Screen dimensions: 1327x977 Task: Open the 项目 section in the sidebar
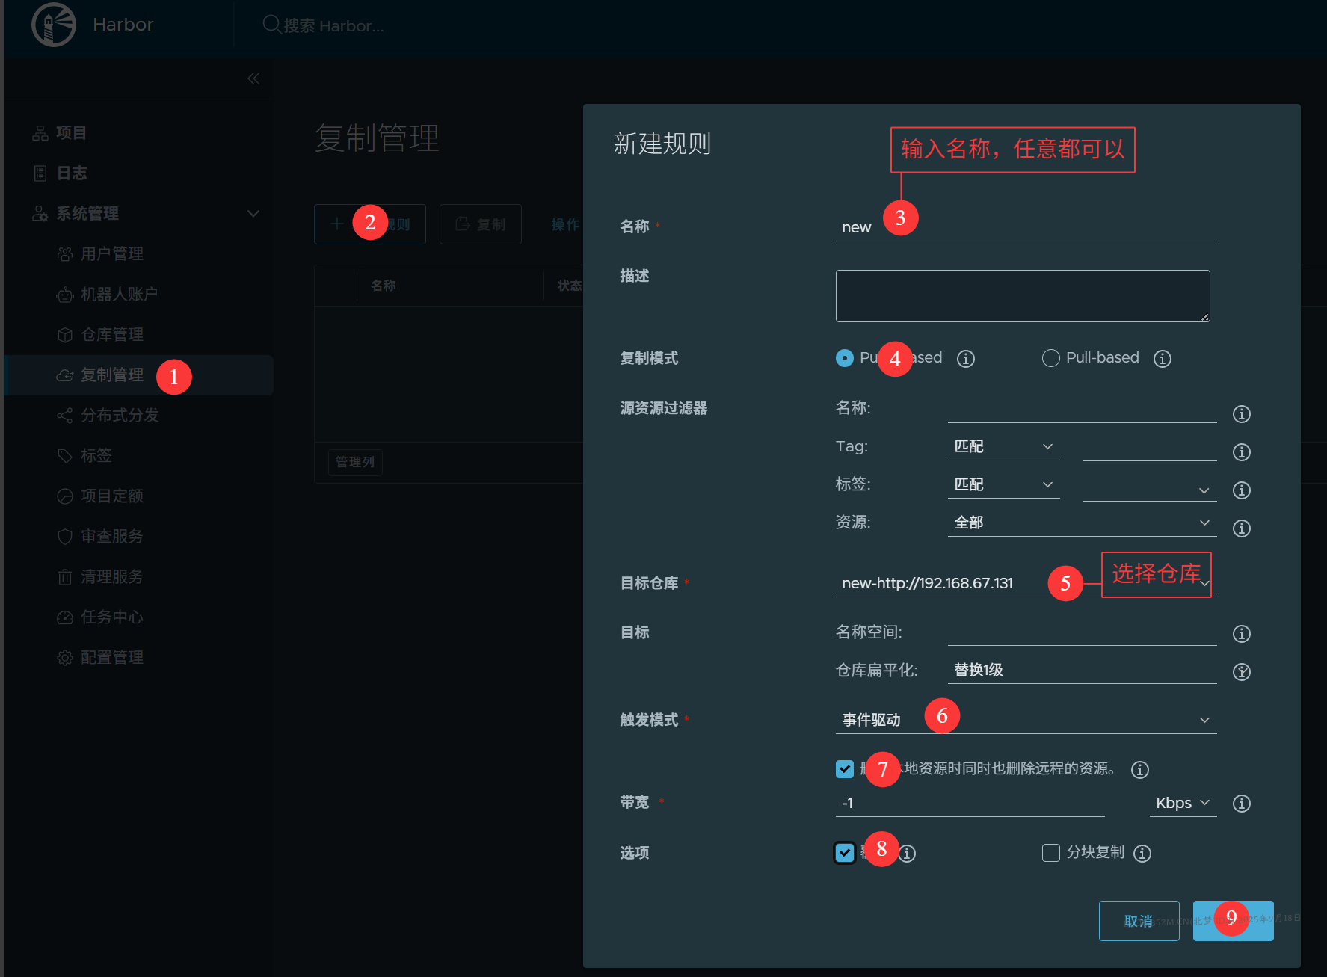point(71,132)
